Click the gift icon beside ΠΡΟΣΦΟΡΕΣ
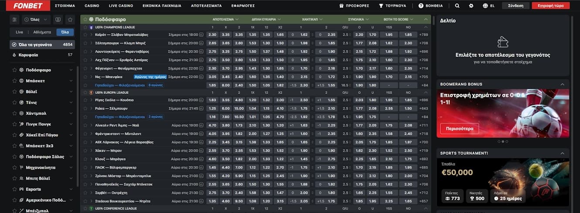 point(341,6)
